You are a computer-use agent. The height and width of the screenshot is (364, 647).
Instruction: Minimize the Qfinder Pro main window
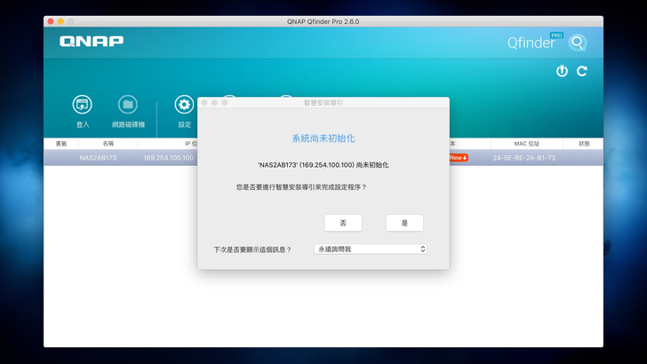point(61,20)
